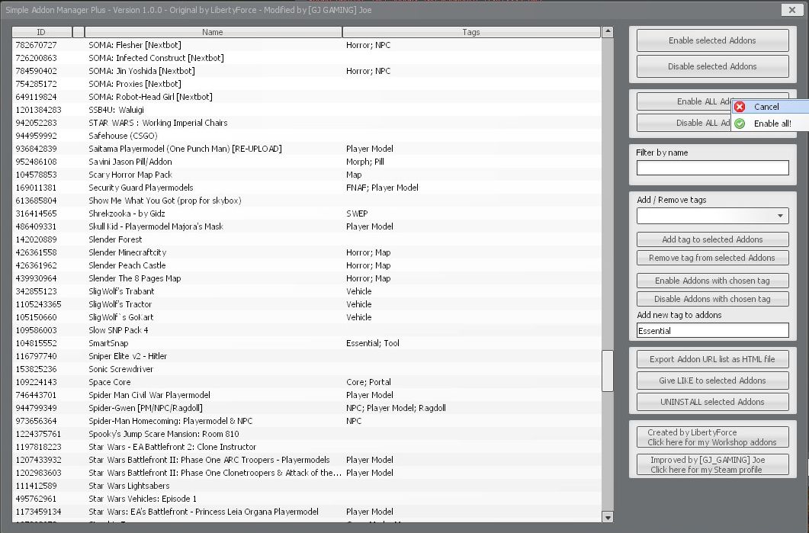Click Disable Addons with chosen tag
809x533 pixels.
(712, 299)
